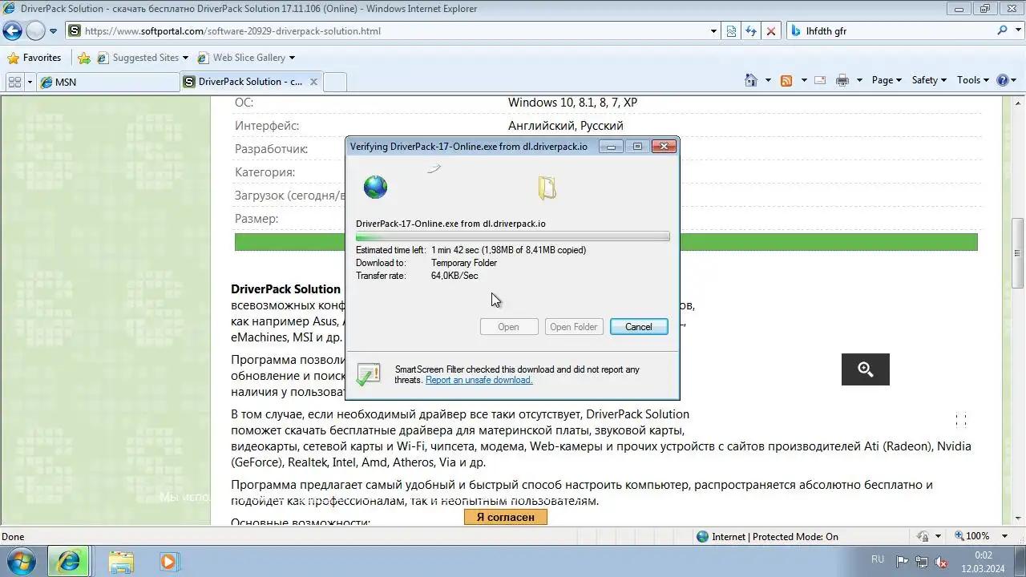Go forward with the browser Forward arrow

click(35, 31)
